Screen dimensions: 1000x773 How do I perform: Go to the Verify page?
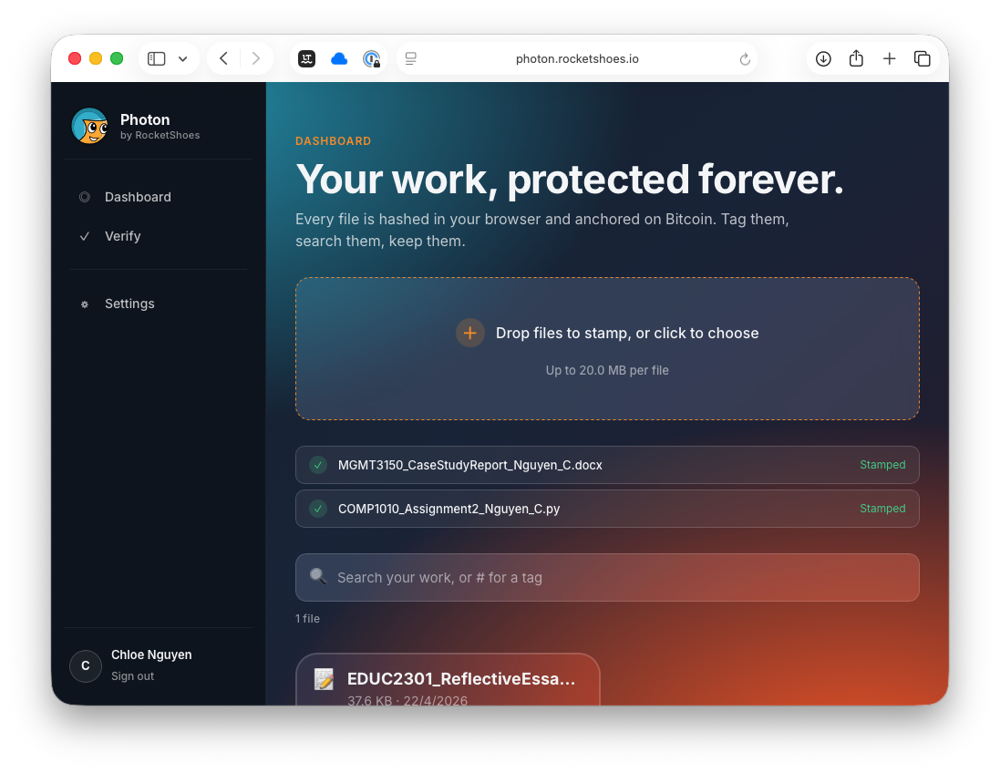(122, 236)
